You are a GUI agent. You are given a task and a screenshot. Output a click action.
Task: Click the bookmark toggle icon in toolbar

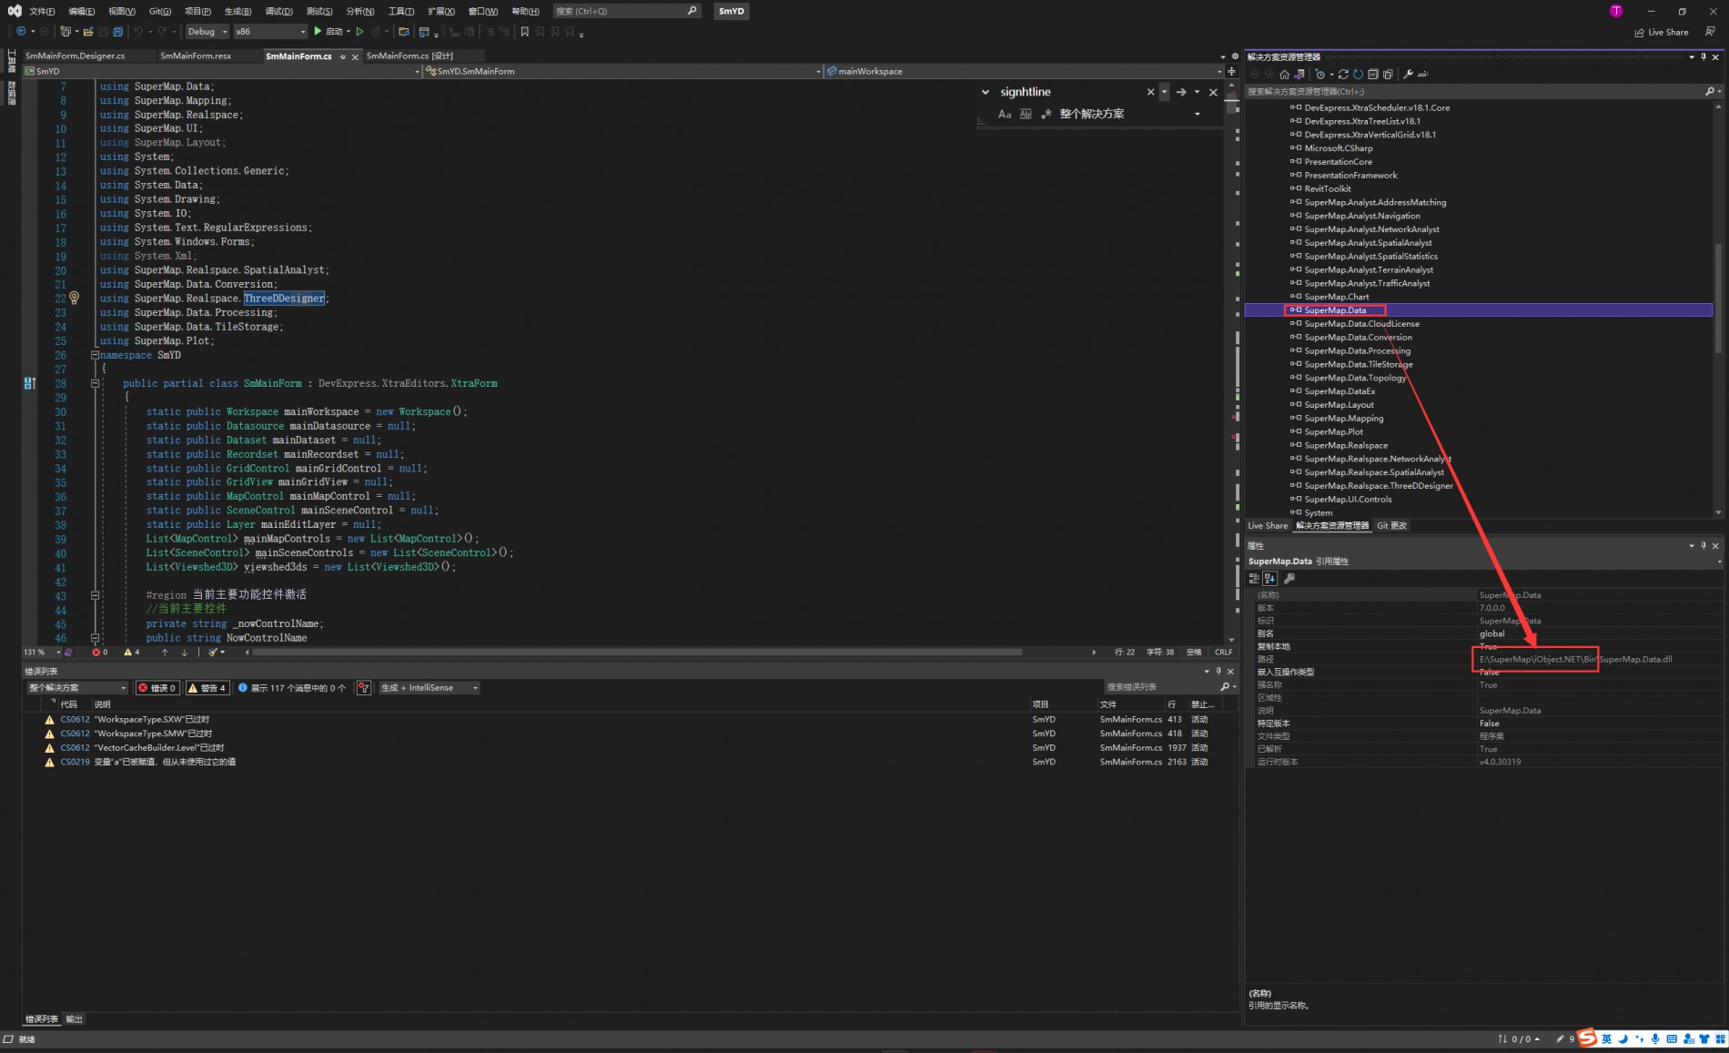(x=524, y=31)
